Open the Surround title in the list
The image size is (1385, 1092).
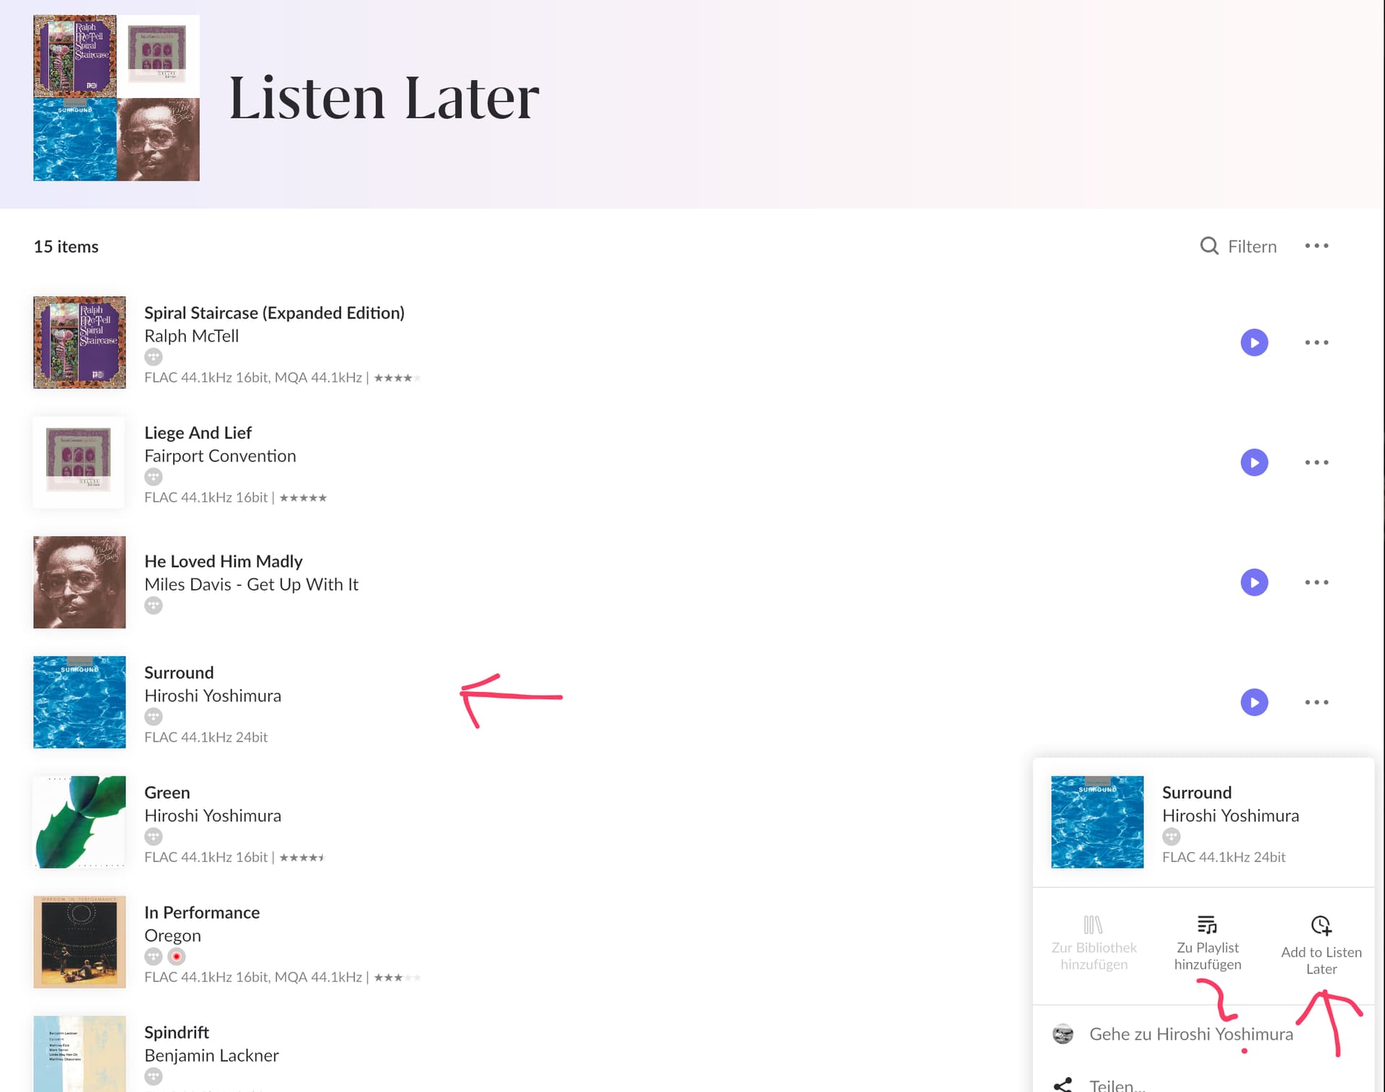(x=179, y=672)
